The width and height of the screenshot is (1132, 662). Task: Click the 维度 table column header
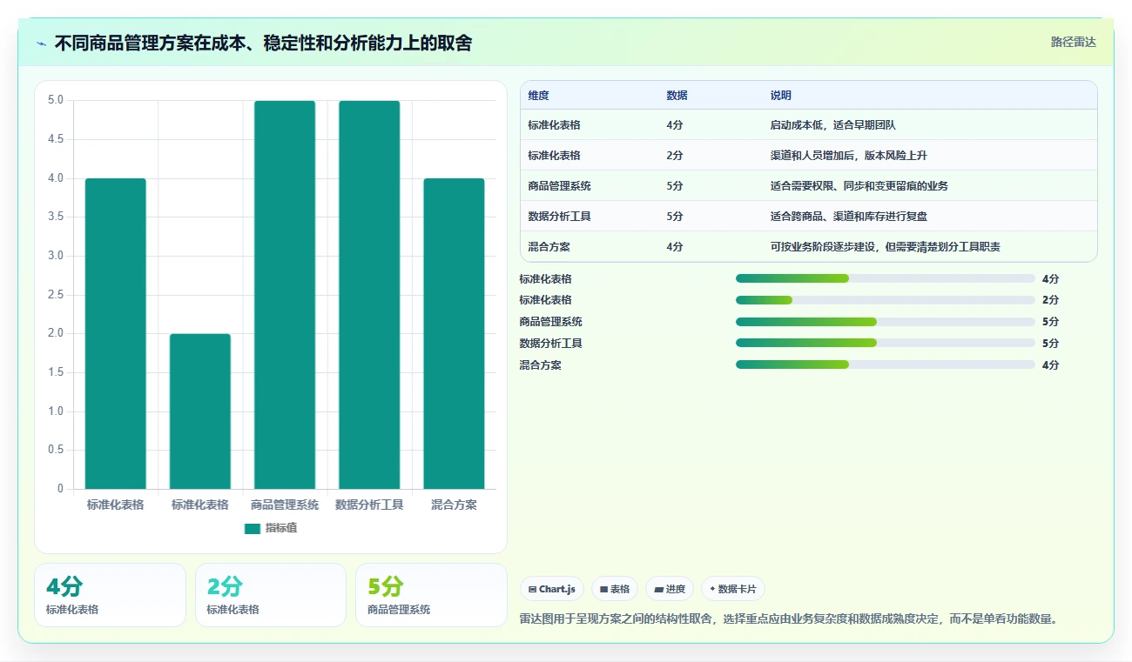click(x=539, y=96)
